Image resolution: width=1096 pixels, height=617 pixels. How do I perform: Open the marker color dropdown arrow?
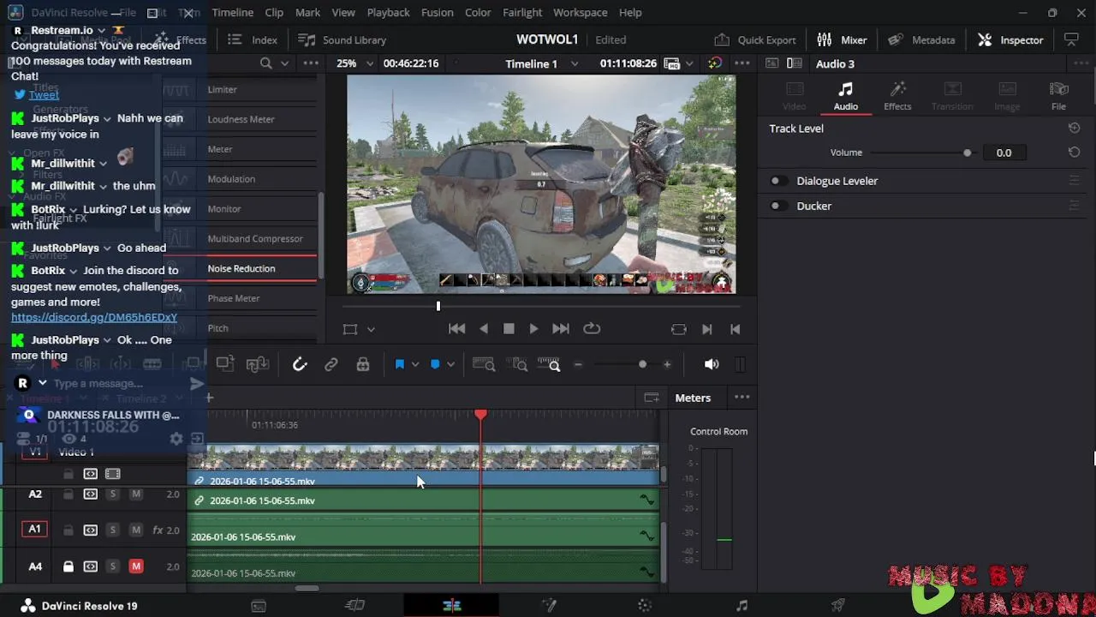click(450, 364)
